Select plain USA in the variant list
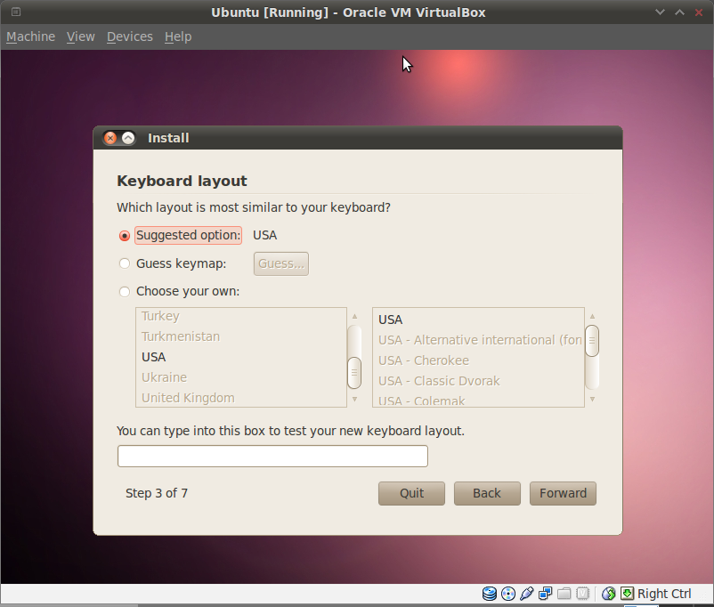 [x=478, y=320]
